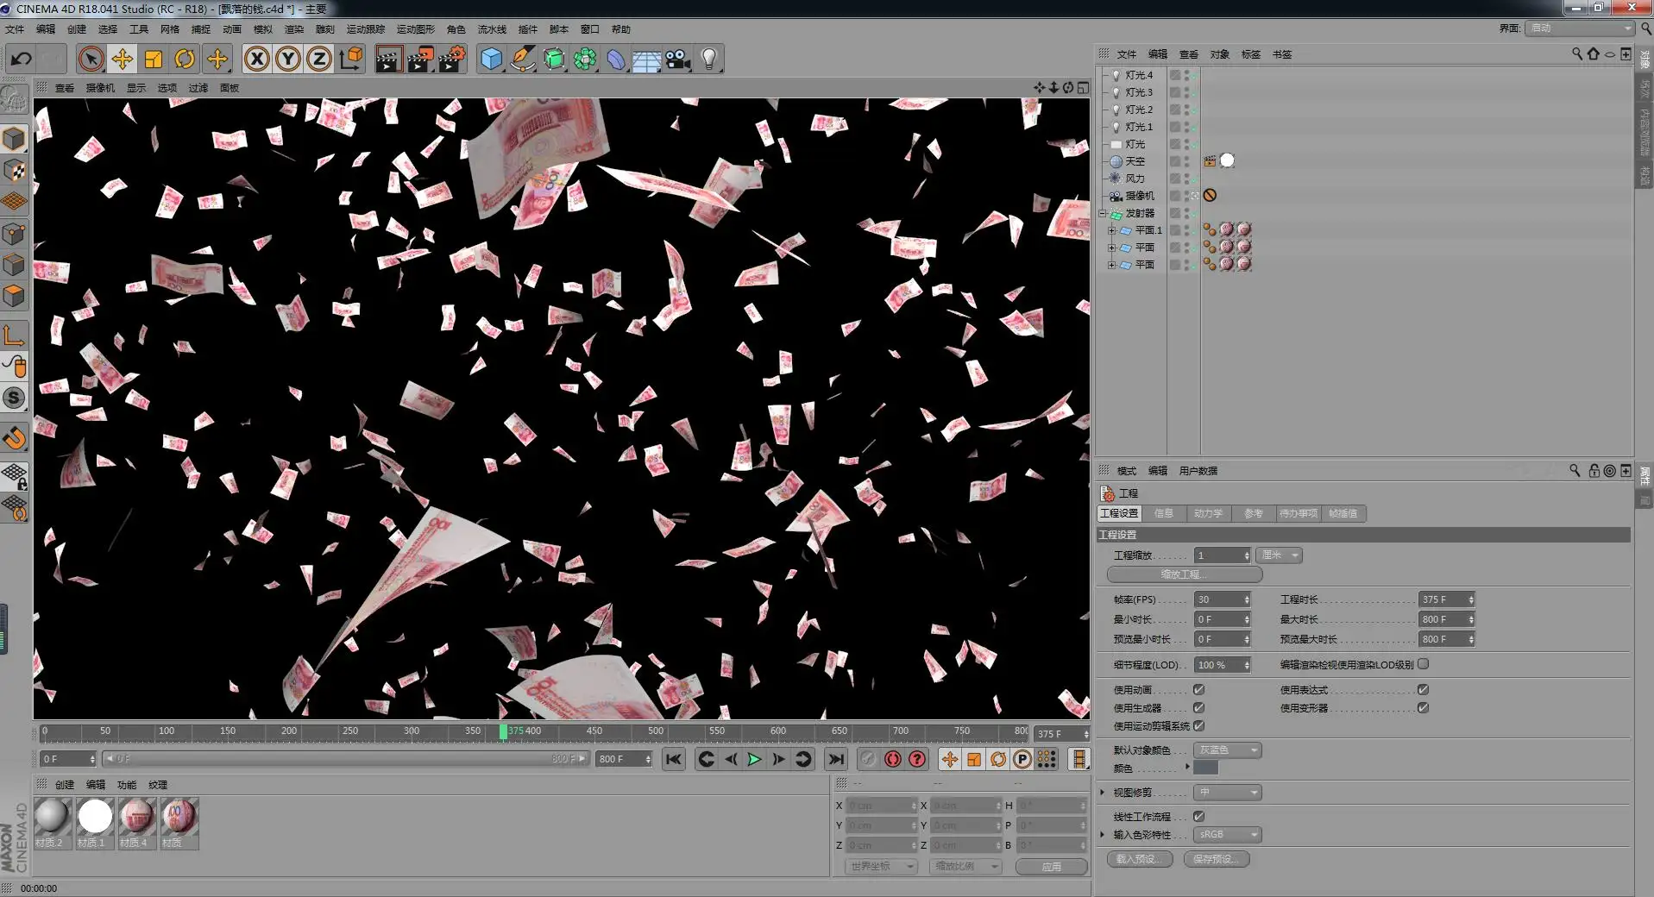
Task: Select the white 材质.1 material thumbnail
Action: 95,816
